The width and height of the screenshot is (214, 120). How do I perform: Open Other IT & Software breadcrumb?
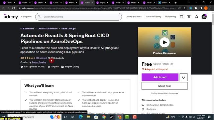[x=47, y=29]
